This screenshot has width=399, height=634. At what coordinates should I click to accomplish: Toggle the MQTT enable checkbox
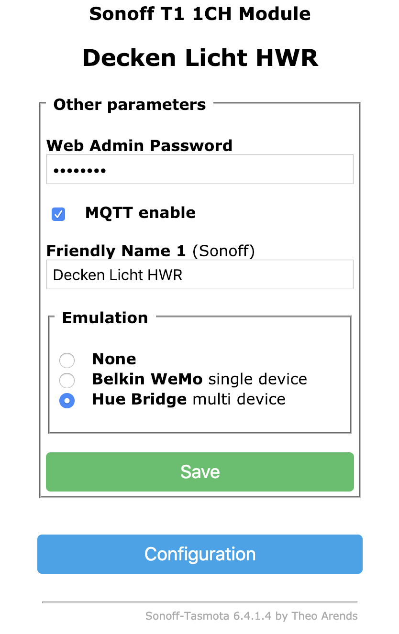(x=58, y=214)
